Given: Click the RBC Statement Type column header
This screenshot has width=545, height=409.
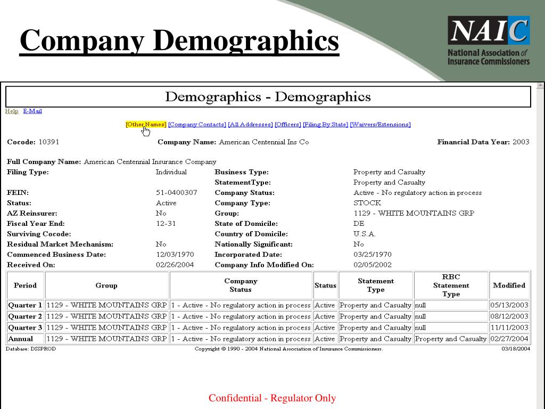Looking at the screenshot, I should tap(451, 285).
